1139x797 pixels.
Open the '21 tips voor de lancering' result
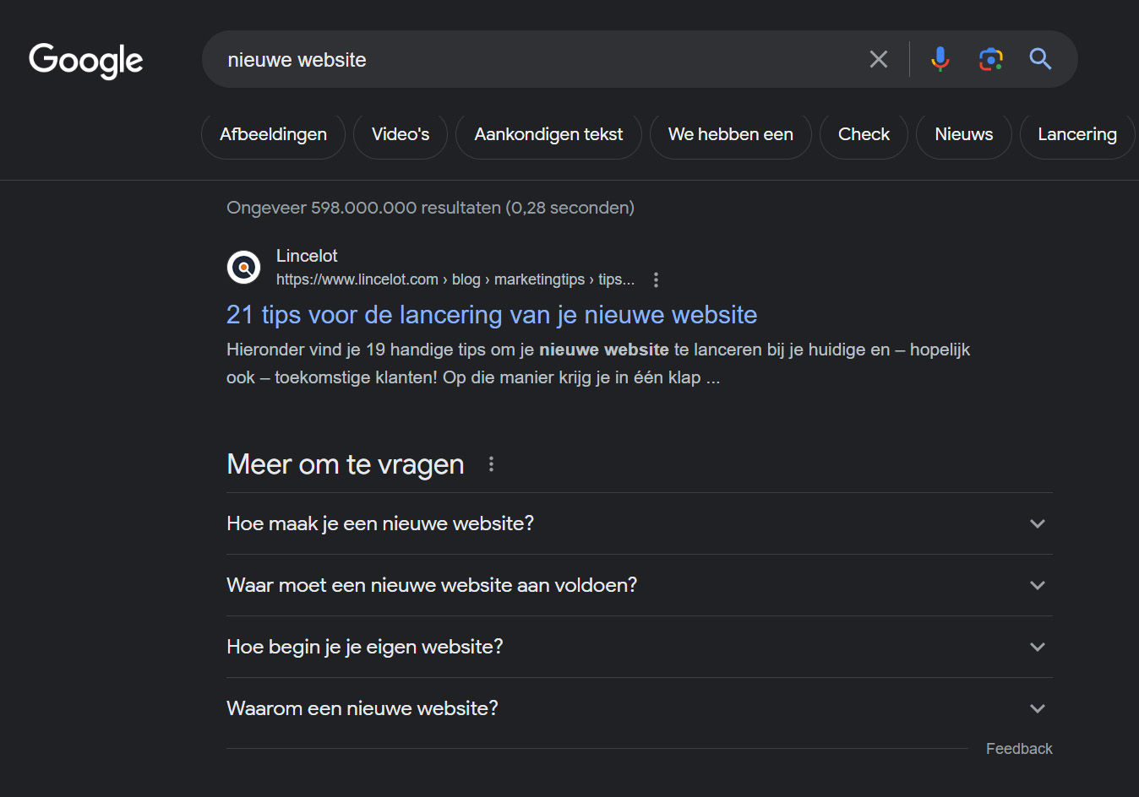[x=491, y=314]
